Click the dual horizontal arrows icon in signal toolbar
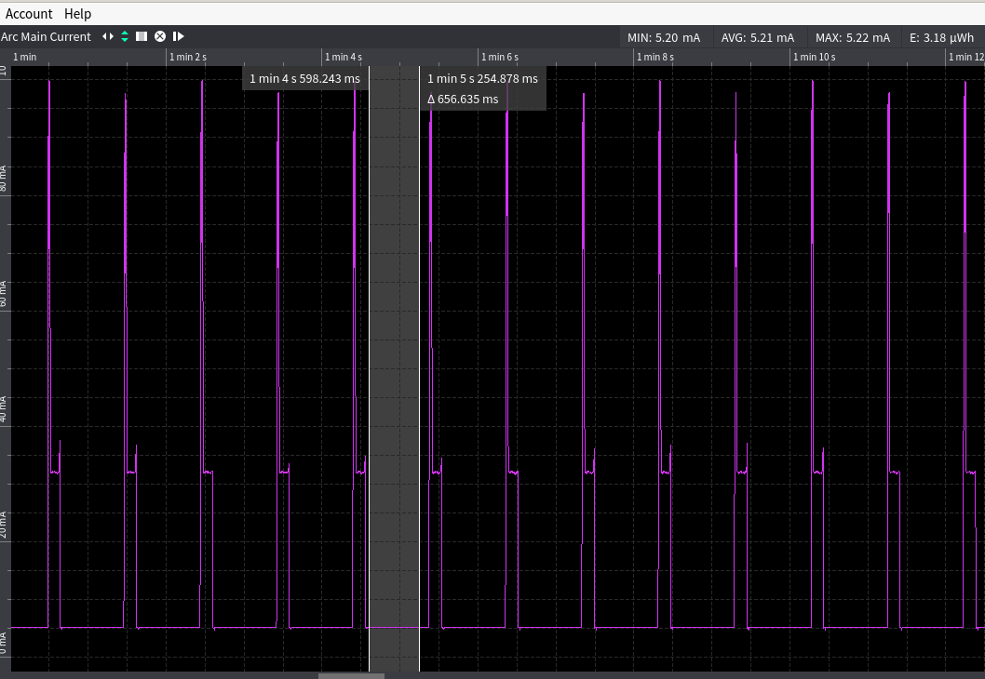985x679 pixels. (108, 37)
